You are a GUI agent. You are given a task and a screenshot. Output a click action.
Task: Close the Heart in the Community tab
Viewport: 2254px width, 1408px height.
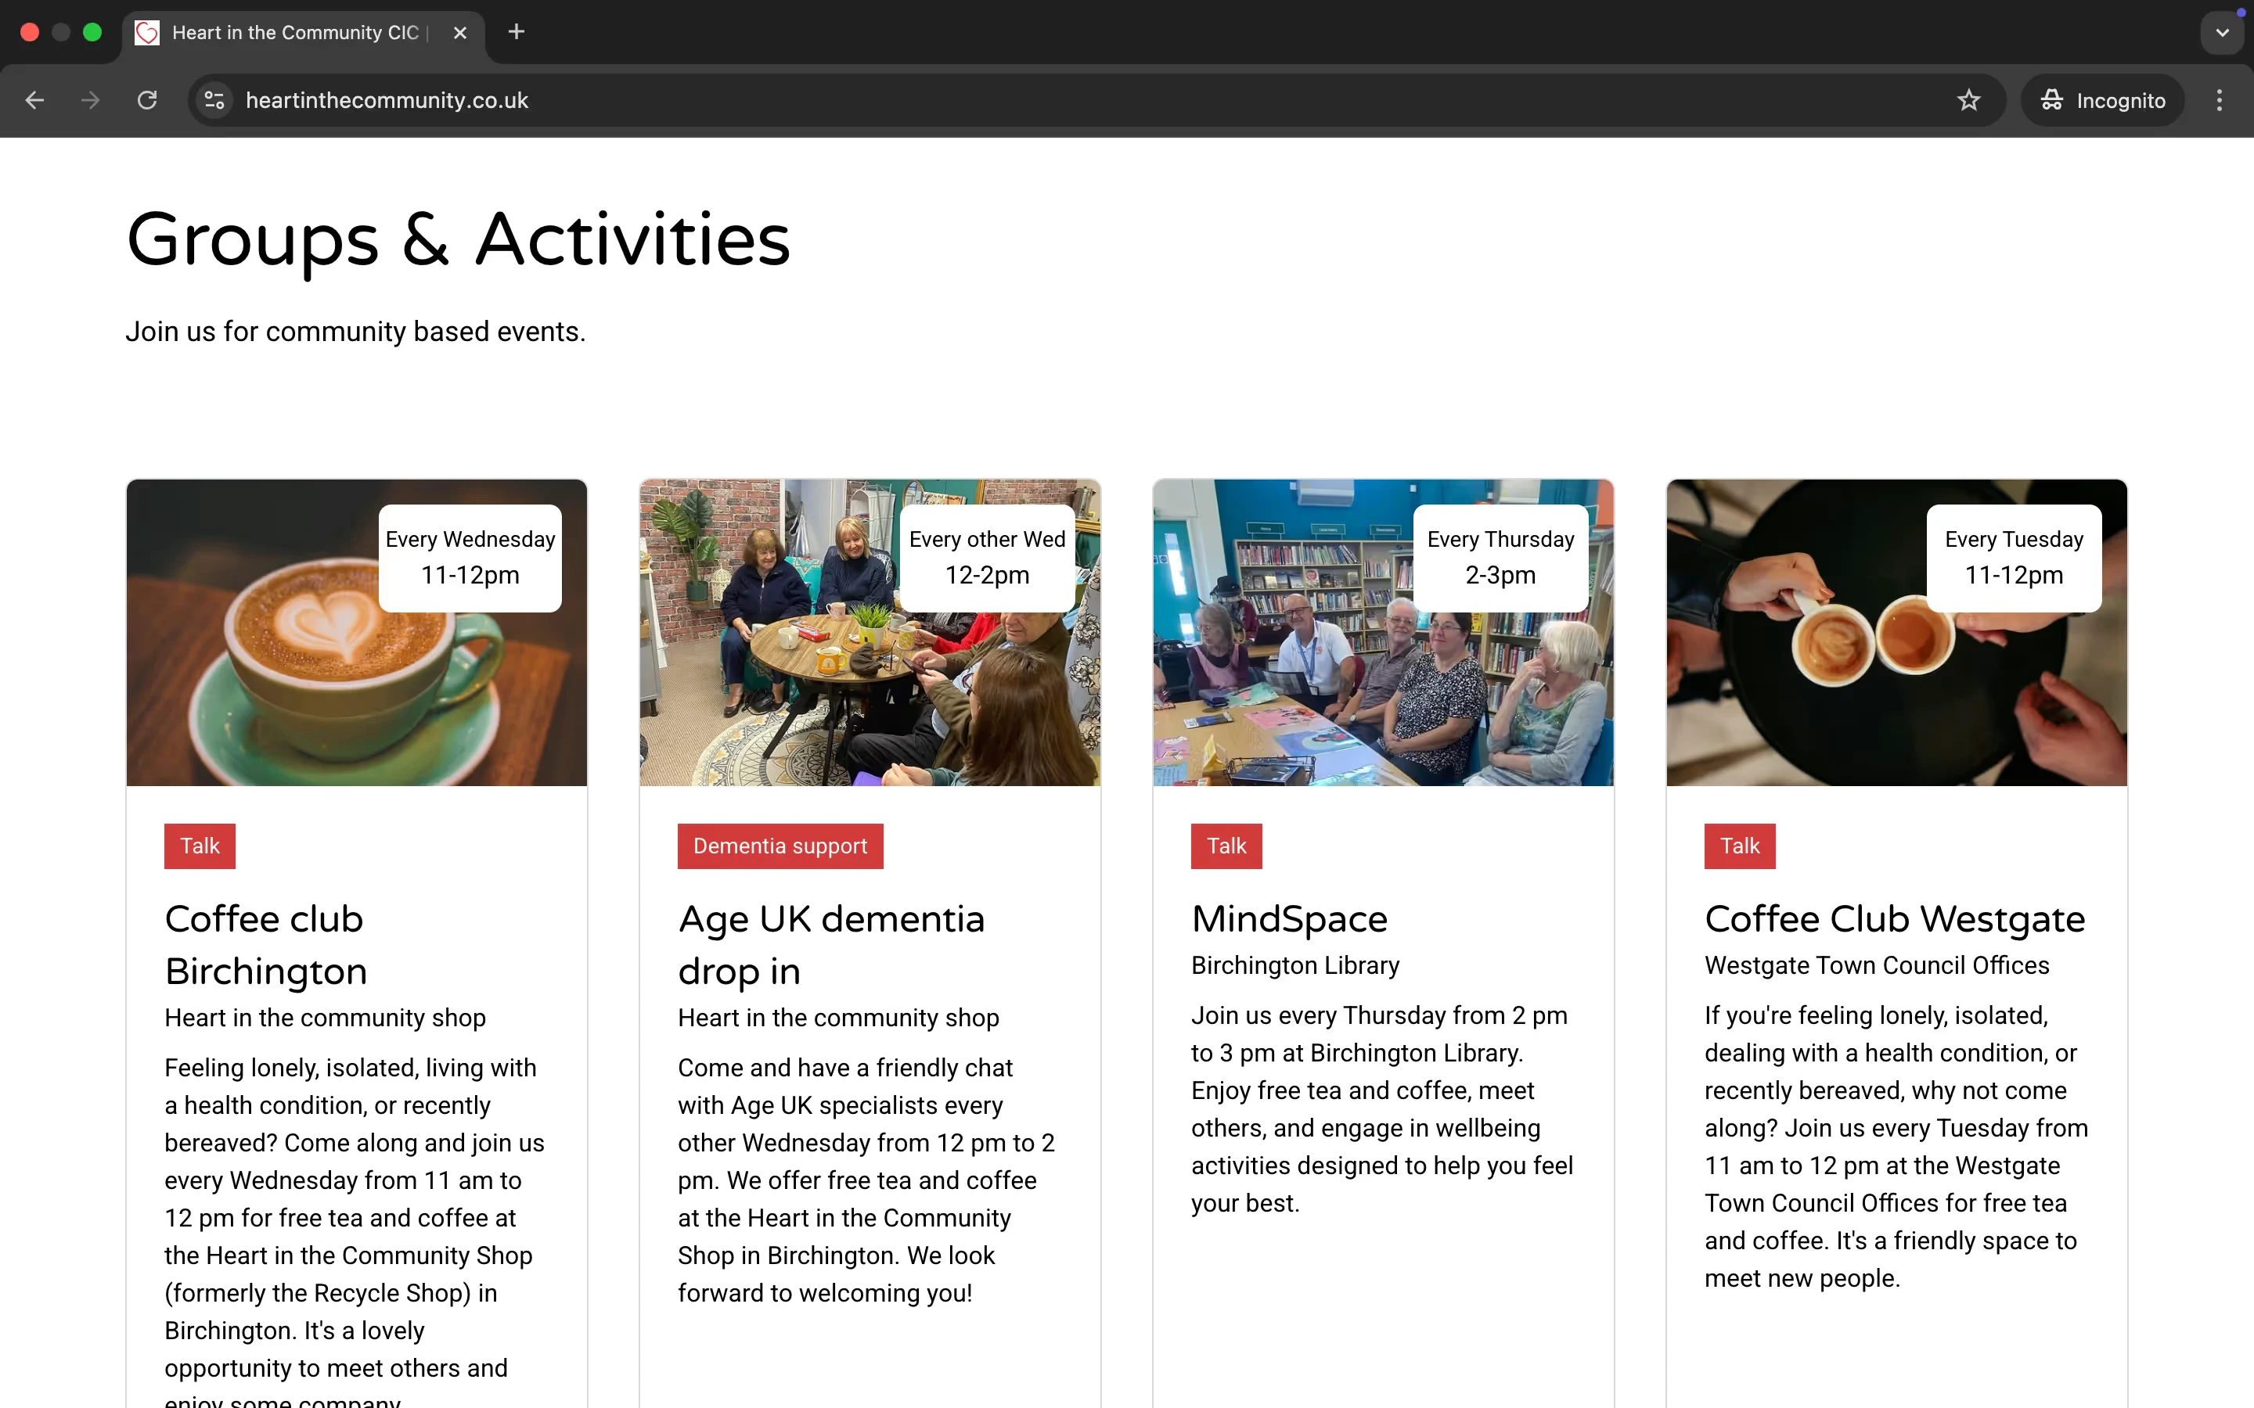(460, 33)
